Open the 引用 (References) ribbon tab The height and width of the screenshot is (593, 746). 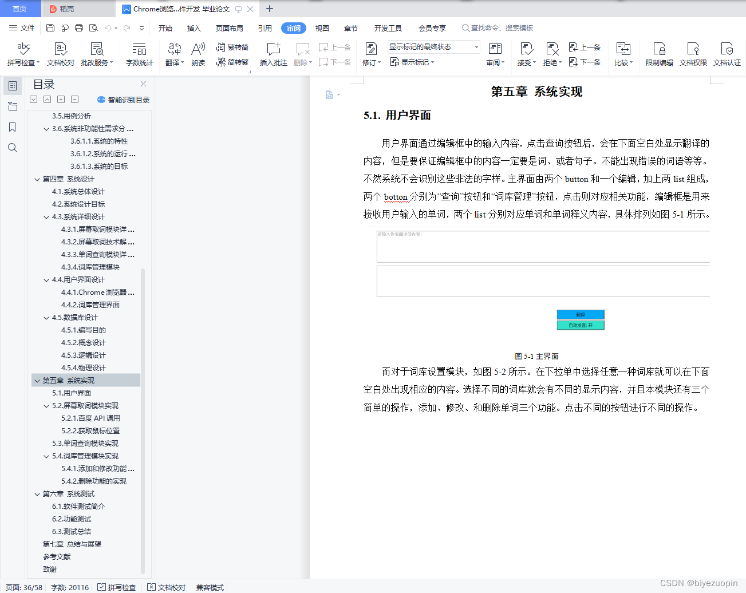(265, 28)
